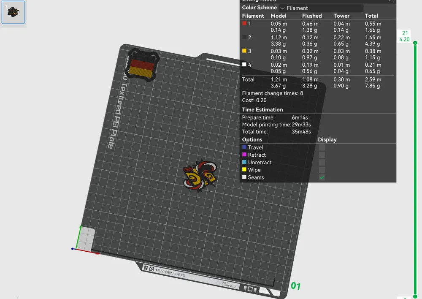Click the yellow Wipe legend color square
Viewport: 422px width, 299px height.
point(244,170)
